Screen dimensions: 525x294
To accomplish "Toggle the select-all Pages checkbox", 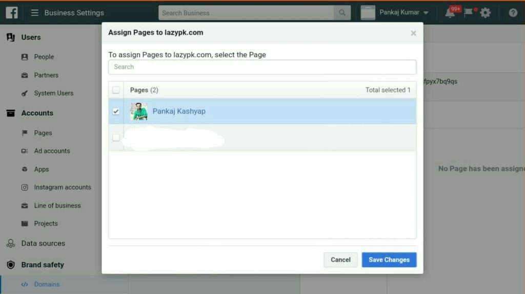I will tap(116, 90).
